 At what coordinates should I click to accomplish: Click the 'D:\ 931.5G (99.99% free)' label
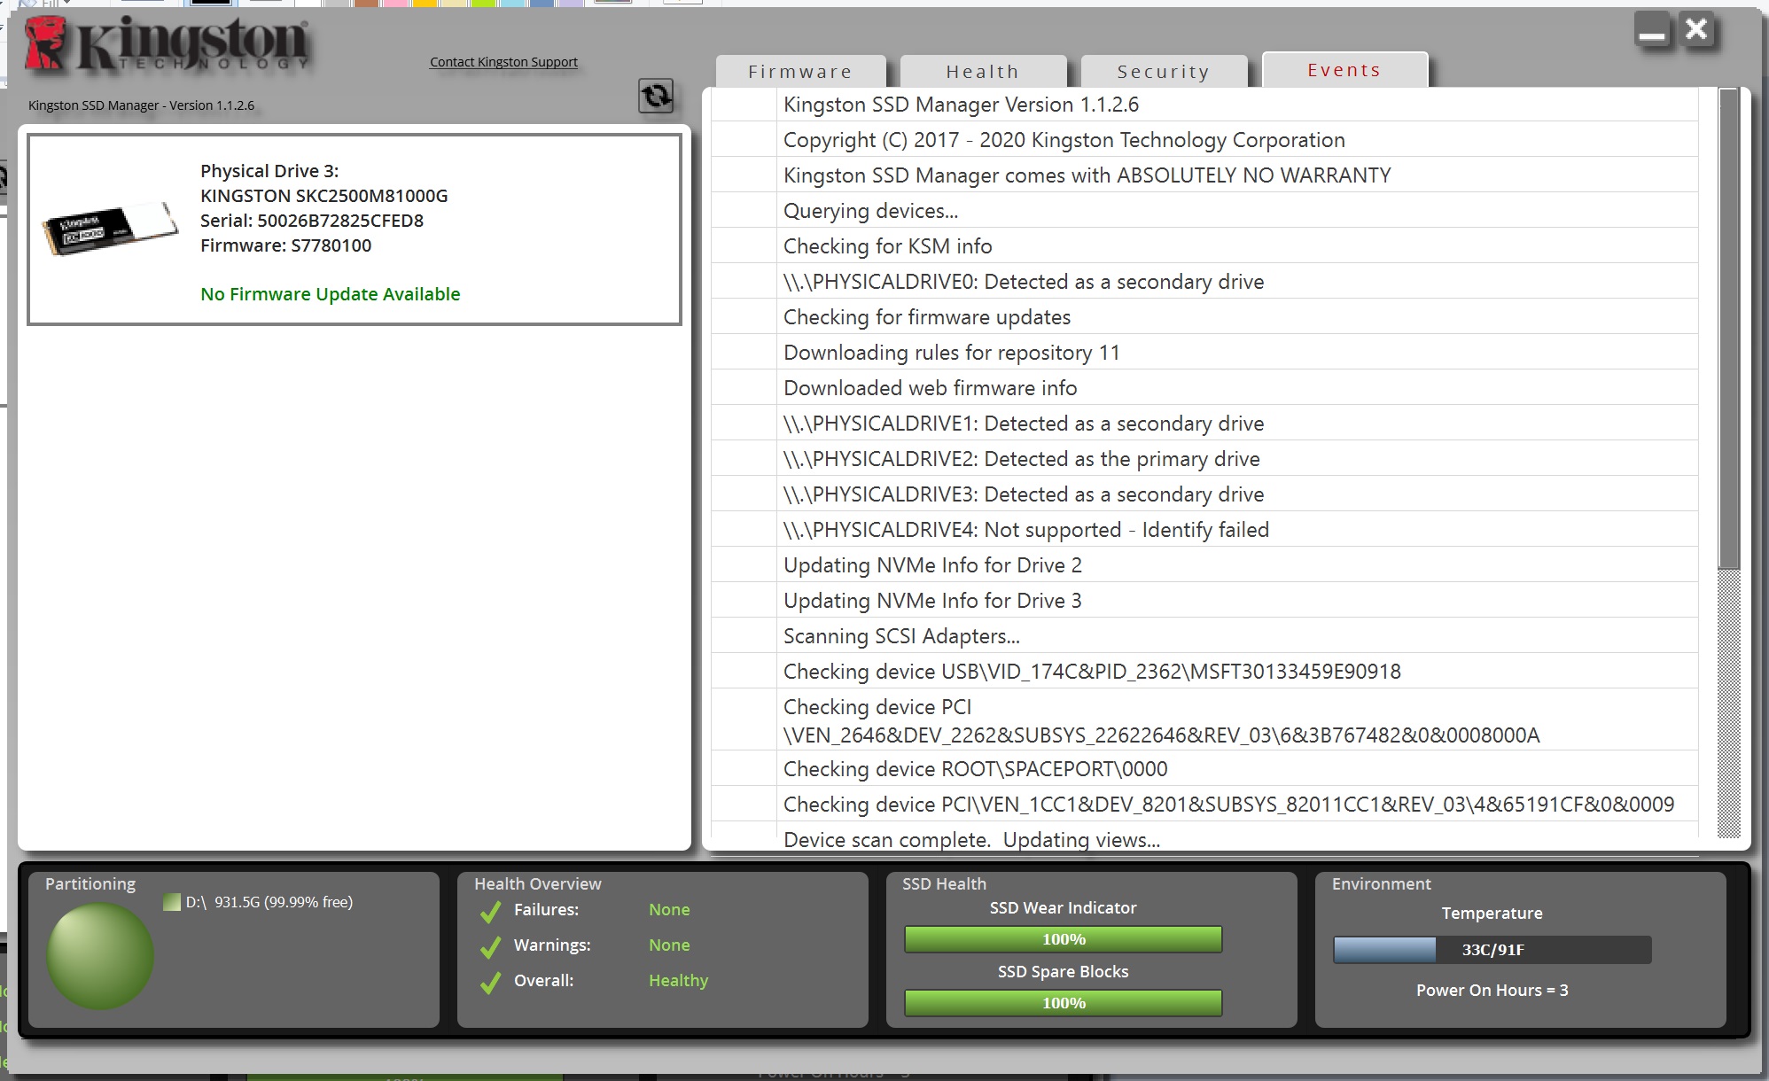[x=269, y=902]
